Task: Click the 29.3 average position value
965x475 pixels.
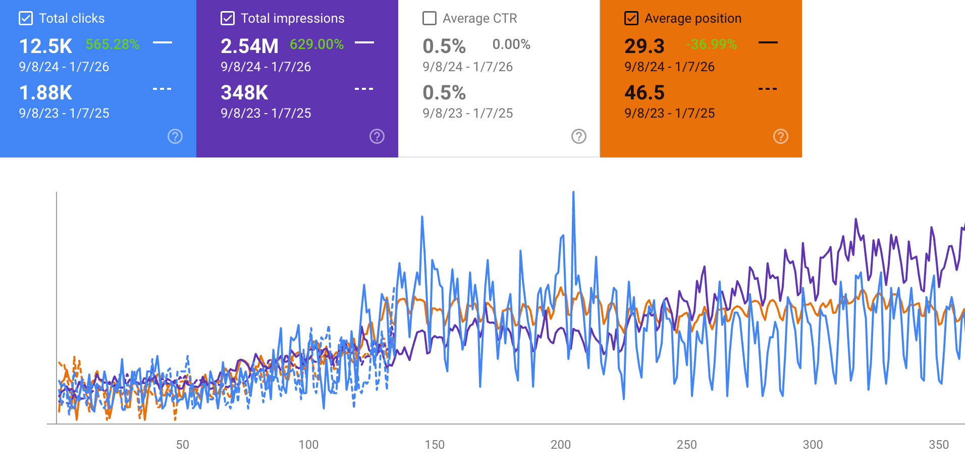Action: click(x=645, y=46)
